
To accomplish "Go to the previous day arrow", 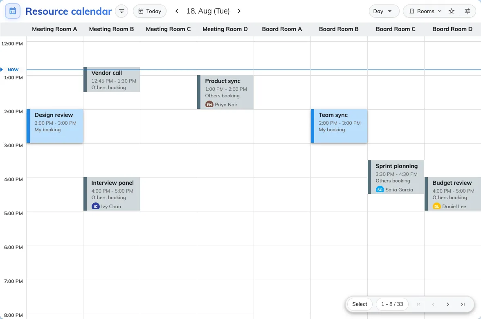I will click(177, 11).
